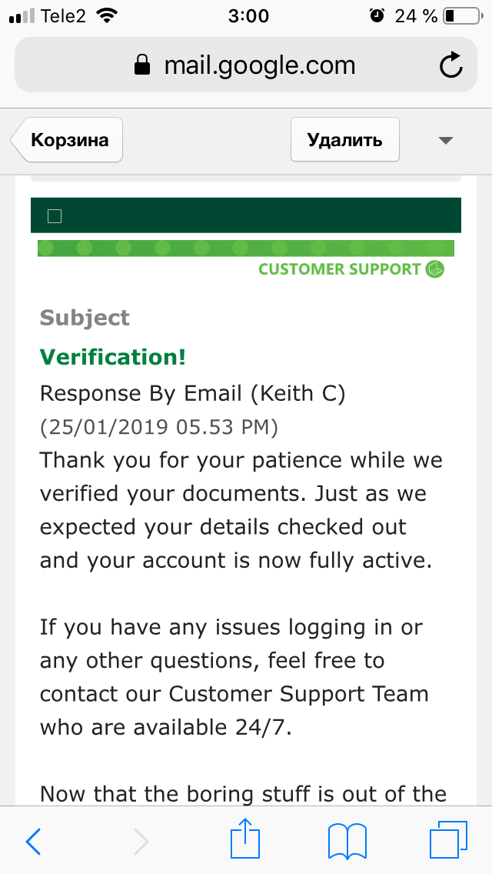Tap the 3:00 clock in the status bar
Viewport: 492px width, 874px height.
click(248, 16)
